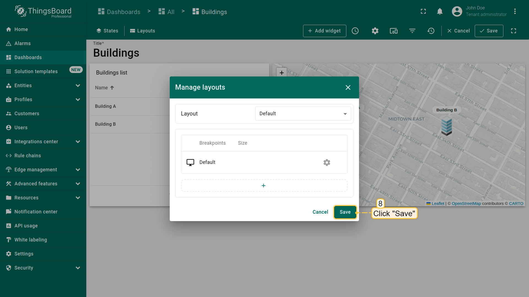The height and width of the screenshot is (297, 529).
Task: Open the Layout Default dropdown
Action: tap(303, 114)
